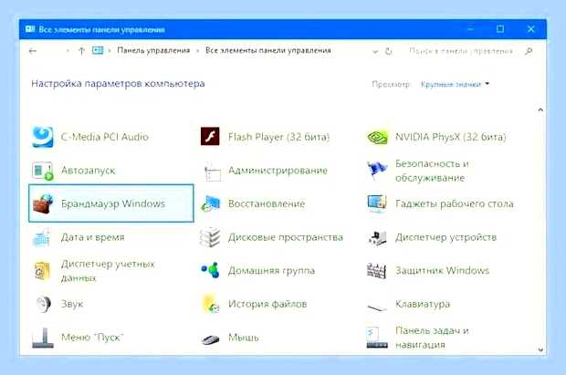Expand recent locations arrow beside the back button
The width and height of the screenshot is (566, 375).
coord(68,51)
